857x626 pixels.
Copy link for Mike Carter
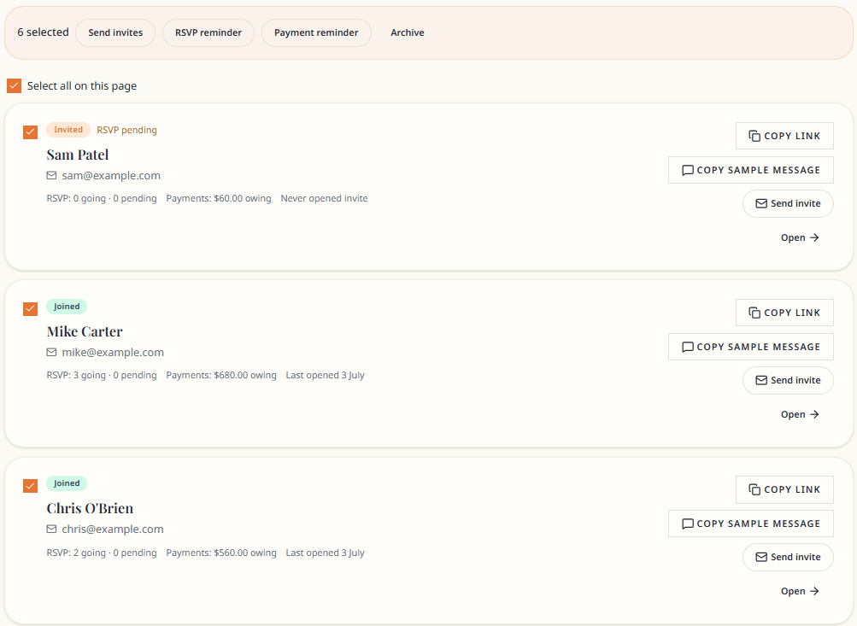784,313
